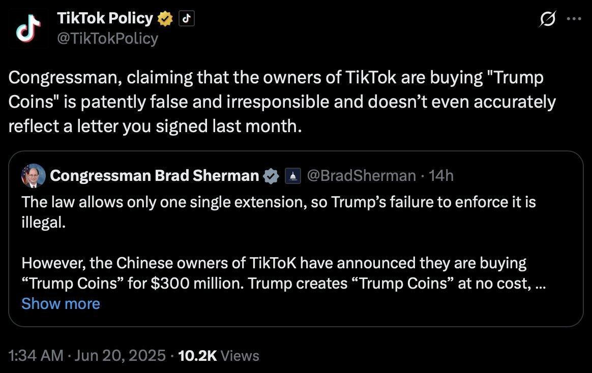Click the verified checkmark beside Brad Sherman
The width and height of the screenshot is (592, 373).
click(x=271, y=176)
